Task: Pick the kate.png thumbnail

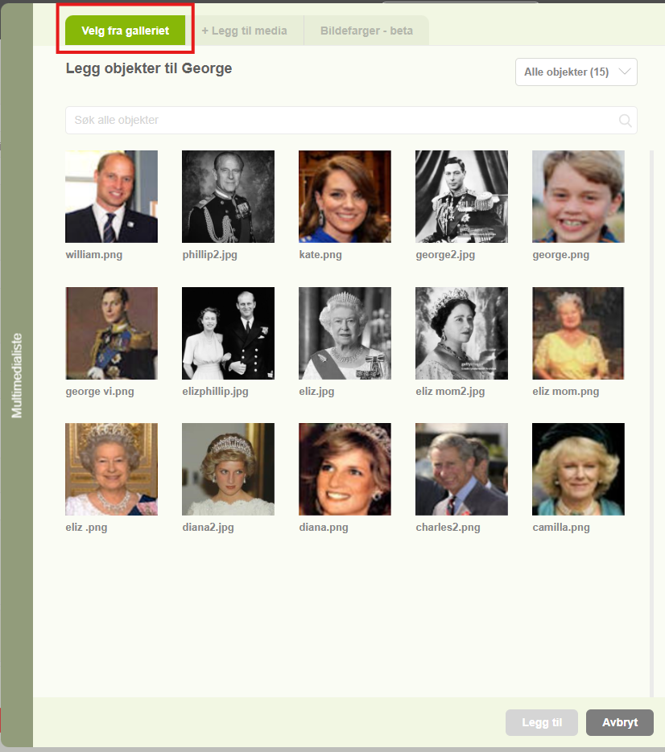Action: pyautogui.click(x=345, y=196)
